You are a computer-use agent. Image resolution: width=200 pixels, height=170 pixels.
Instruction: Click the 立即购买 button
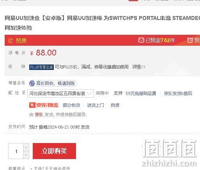(54, 151)
